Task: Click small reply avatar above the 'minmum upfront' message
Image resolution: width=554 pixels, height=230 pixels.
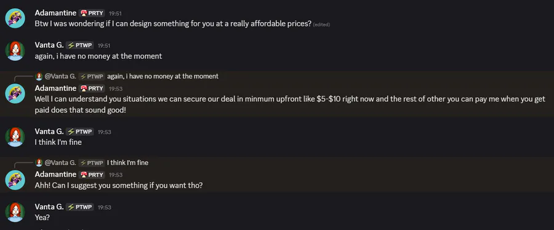Action: click(x=39, y=77)
